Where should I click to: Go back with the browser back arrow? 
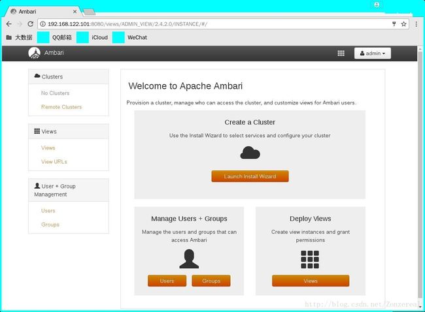pyautogui.click(x=9, y=24)
